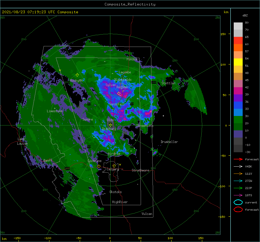Viewport: 260px width, 242px height.
Task: Click the 'Vulcan' map label
Action: pos(147,214)
